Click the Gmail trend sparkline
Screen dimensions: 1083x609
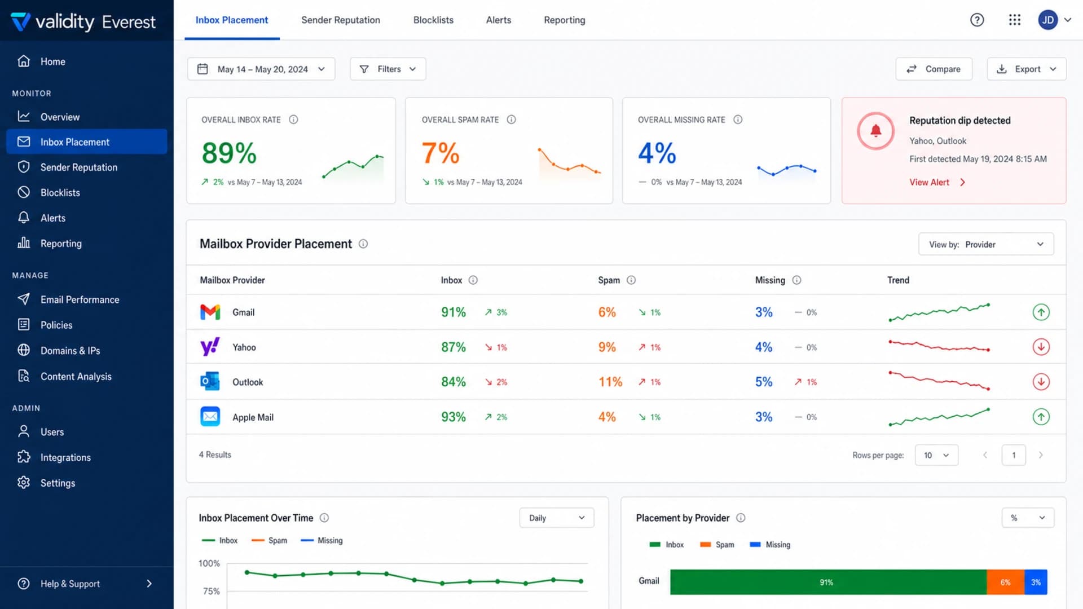point(939,312)
